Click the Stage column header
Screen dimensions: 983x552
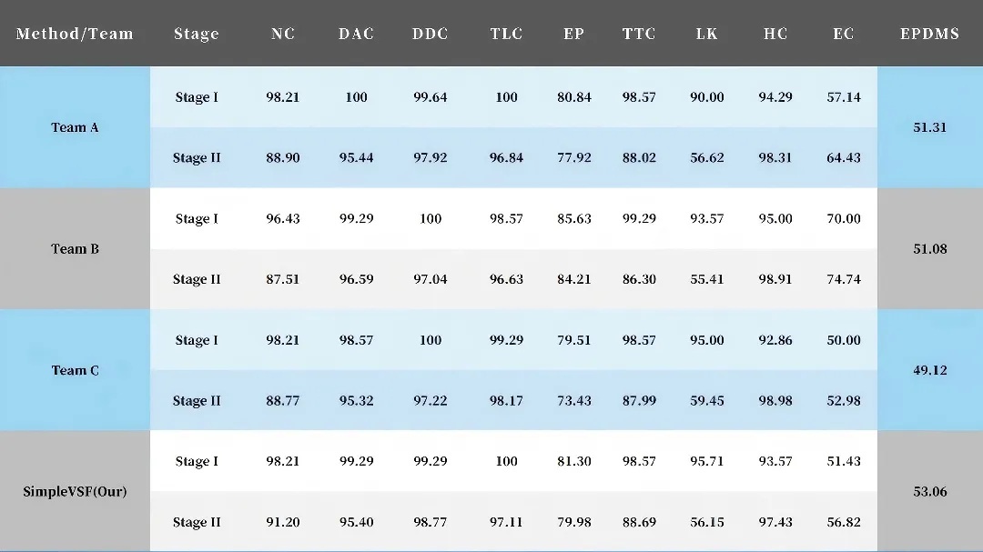tap(197, 34)
